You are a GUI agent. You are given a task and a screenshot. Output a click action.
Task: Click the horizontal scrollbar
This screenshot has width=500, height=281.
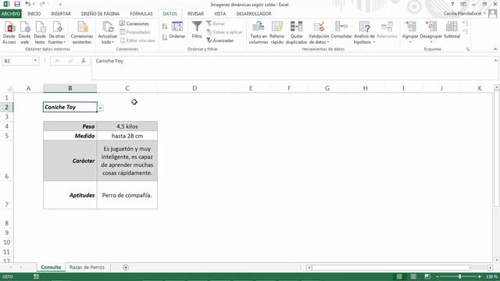pyautogui.click(x=391, y=268)
